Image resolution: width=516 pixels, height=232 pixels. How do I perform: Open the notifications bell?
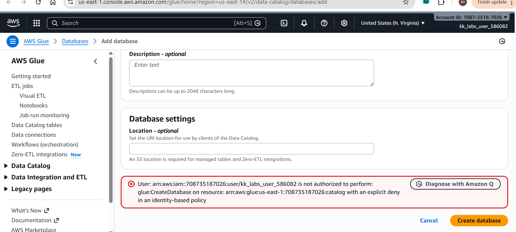[x=304, y=23]
